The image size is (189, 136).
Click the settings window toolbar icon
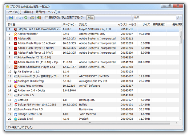pos(32,18)
